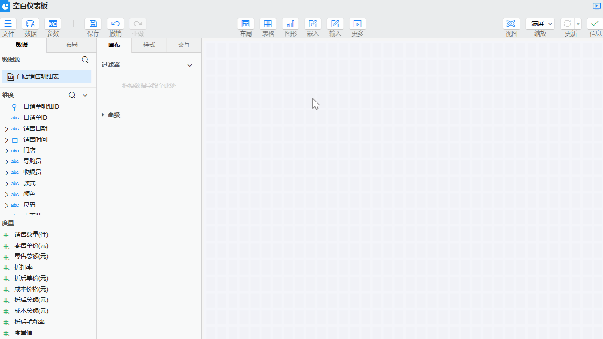Collapse the 过滤器 filter section
This screenshot has width=603, height=339.
click(x=190, y=65)
